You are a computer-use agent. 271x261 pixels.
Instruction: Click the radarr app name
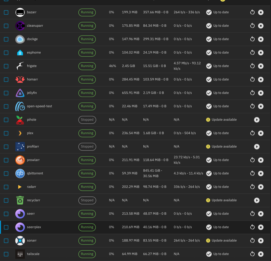[31, 187]
